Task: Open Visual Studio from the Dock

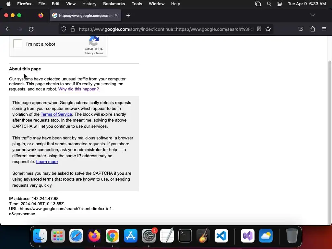Action: (248, 236)
